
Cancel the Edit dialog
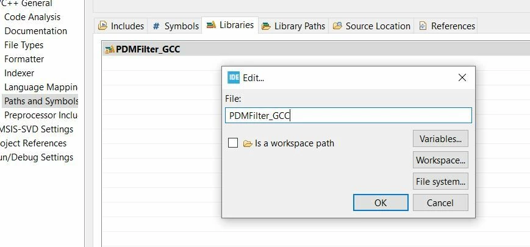point(440,202)
